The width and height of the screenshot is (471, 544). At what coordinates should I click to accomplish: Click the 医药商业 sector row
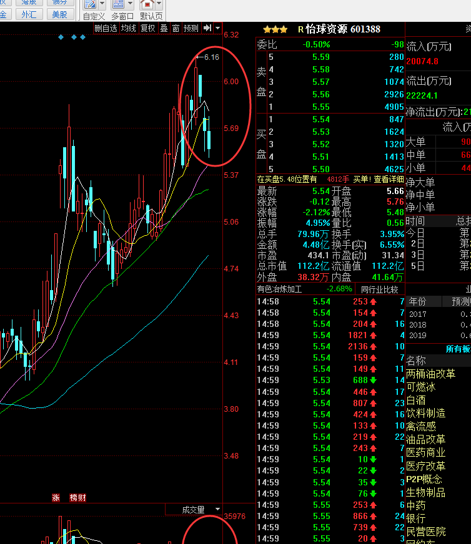point(426,453)
